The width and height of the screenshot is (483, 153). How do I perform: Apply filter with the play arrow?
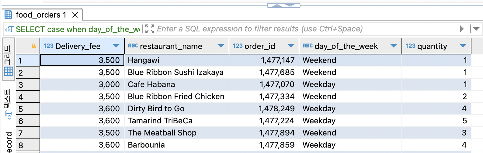click(x=462, y=29)
